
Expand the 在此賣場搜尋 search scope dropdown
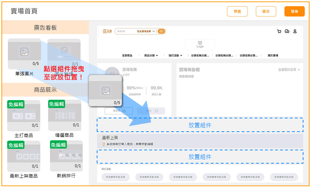(146, 32)
